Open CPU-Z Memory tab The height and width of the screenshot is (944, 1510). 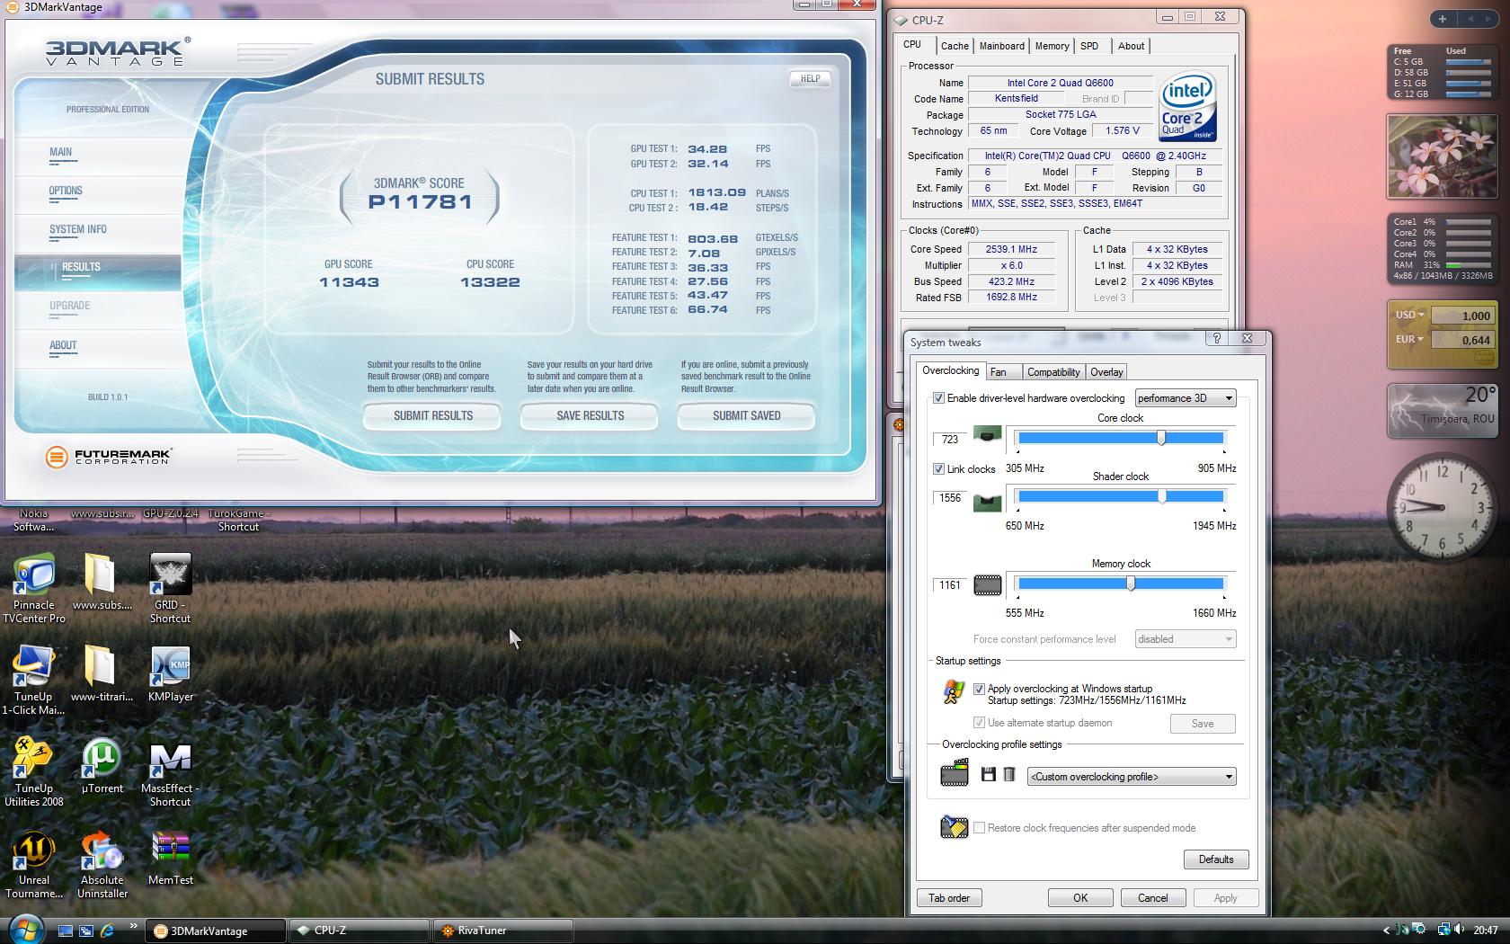pos(1052,46)
